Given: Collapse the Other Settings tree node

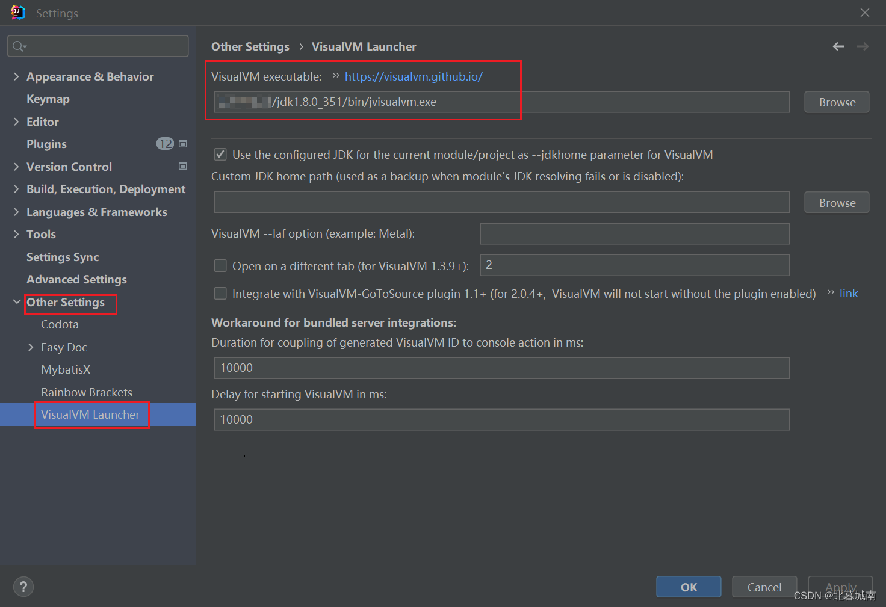Looking at the screenshot, I should tap(16, 302).
